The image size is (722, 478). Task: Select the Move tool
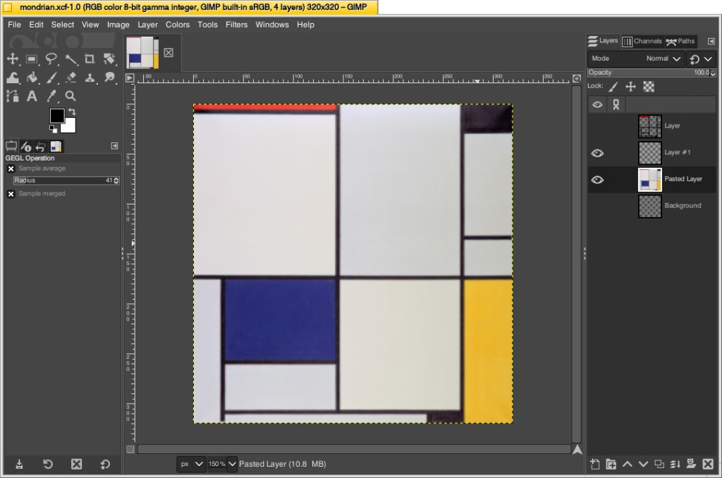(x=13, y=59)
